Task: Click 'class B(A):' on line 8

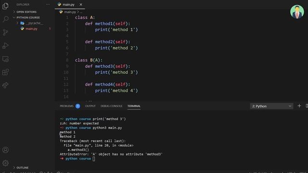Action: [x=89, y=60]
